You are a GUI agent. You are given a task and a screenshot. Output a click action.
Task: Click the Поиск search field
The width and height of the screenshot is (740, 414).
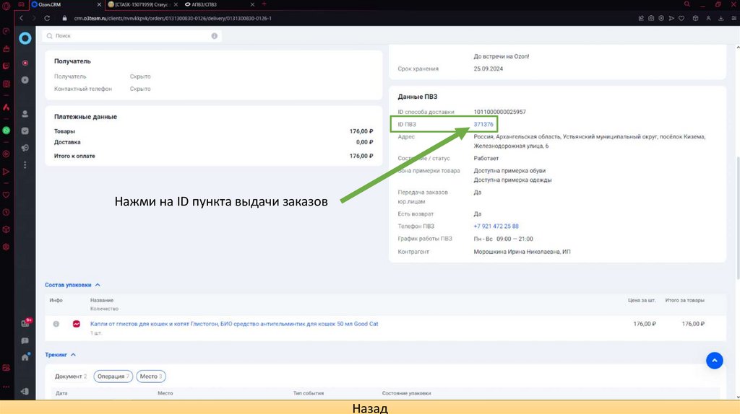pyautogui.click(x=132, y=36)
